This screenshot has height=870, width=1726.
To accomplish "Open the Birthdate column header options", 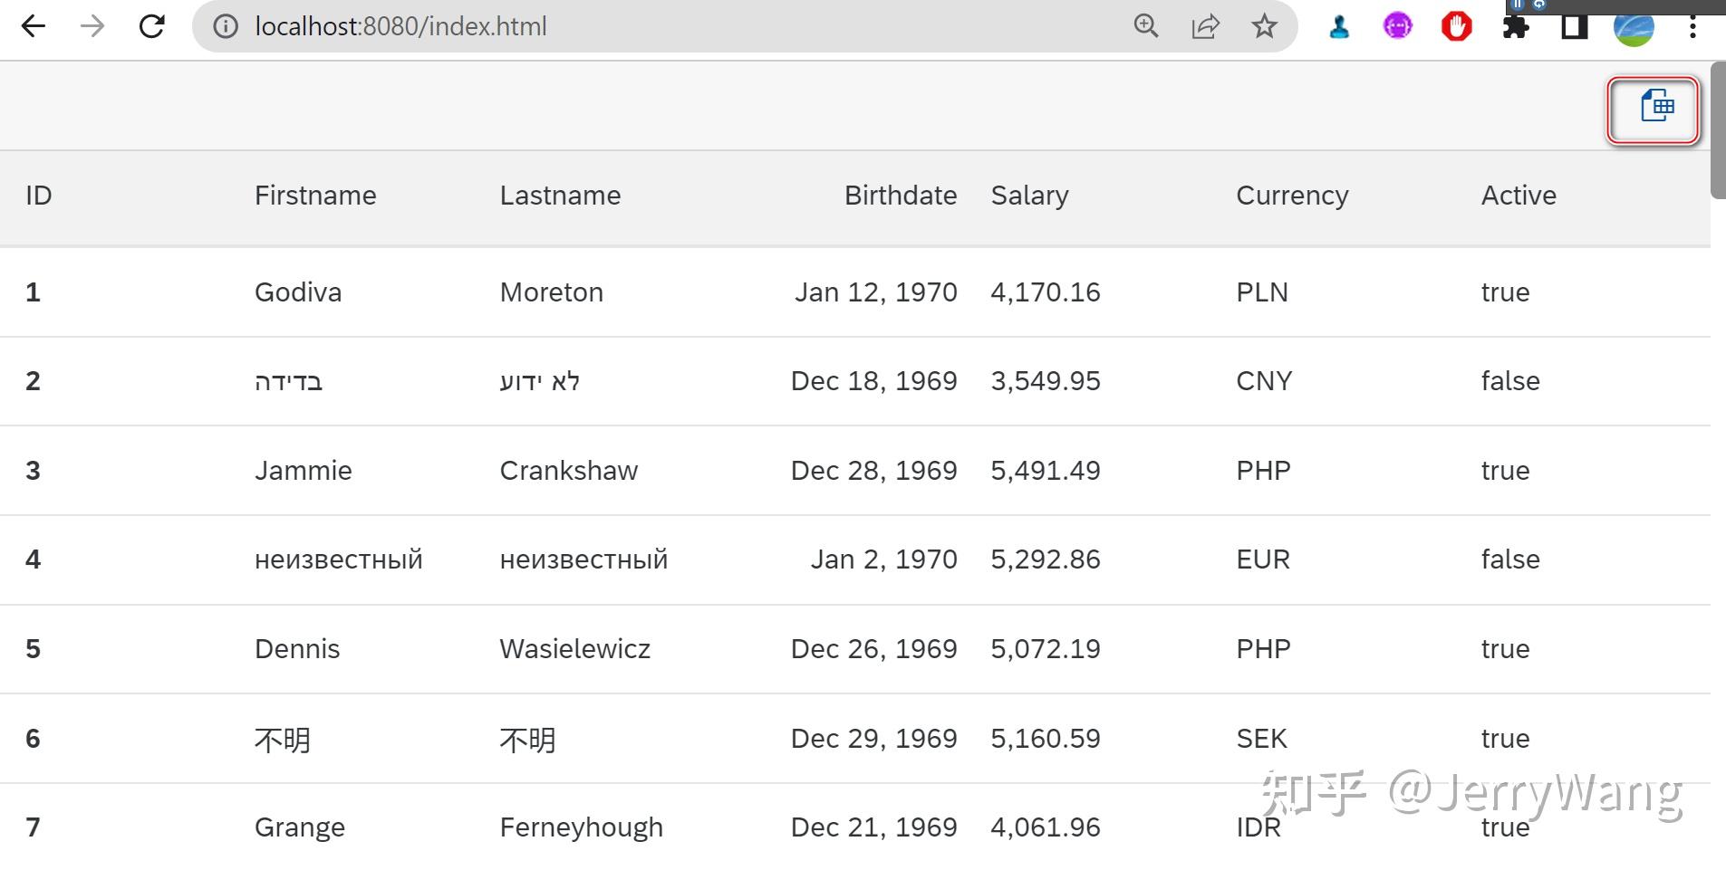I will [901, 196].
